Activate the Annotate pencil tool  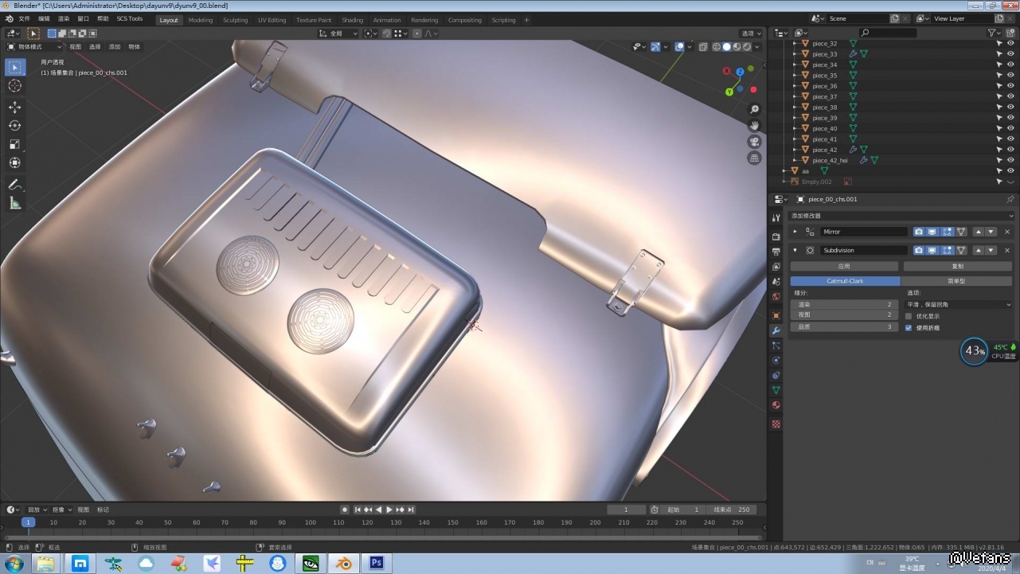(x=14, y=185)
